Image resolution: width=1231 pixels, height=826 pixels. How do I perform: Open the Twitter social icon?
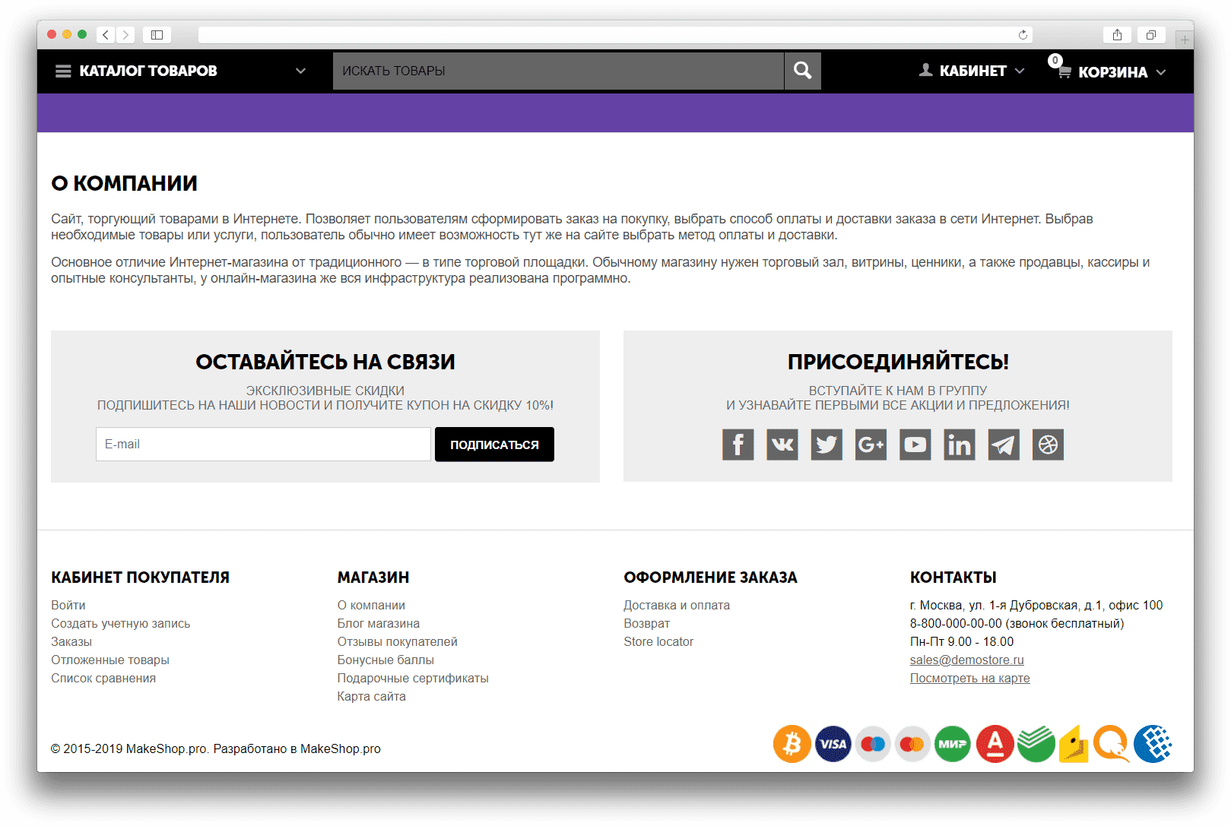click(x=826, y=445)
